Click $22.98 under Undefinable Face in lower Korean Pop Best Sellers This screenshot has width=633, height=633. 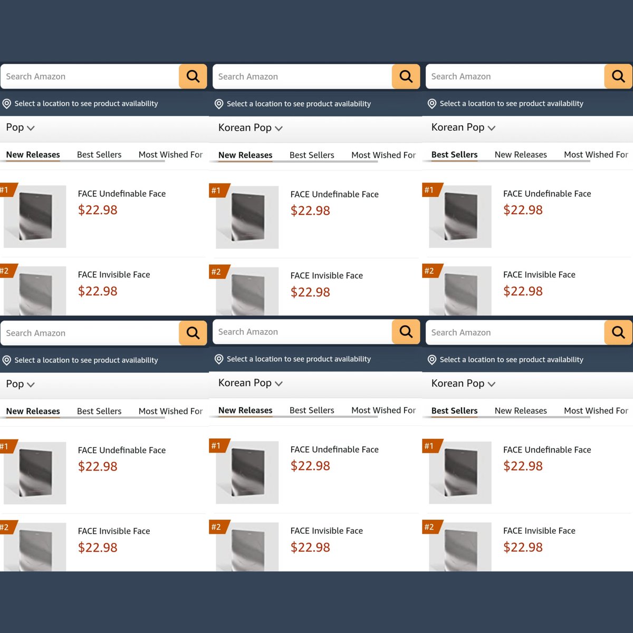523,466
